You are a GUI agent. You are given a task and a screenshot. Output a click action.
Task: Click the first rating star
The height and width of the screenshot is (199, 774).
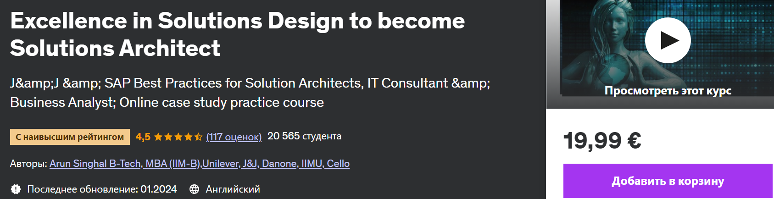coord(158,137)
